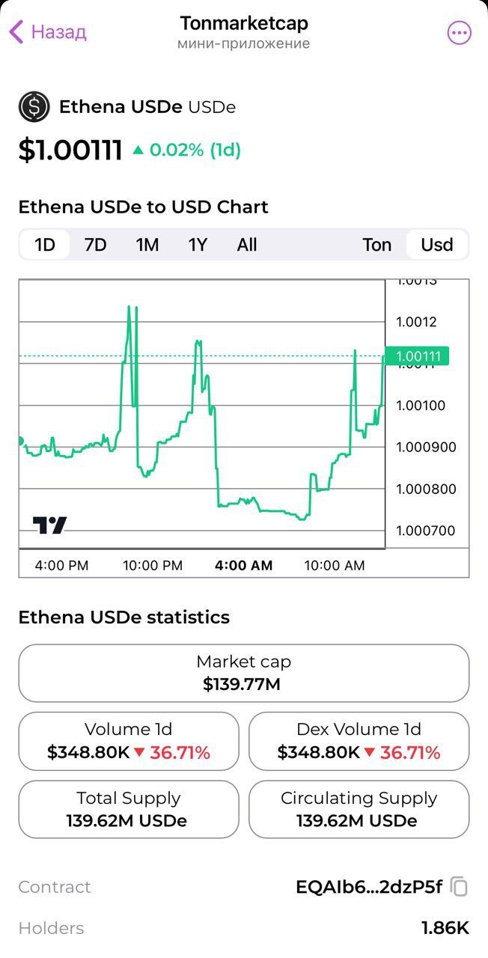488x958 pixels.
Task: Switch chart currency to Usd
Action: [x=436, y=245]
